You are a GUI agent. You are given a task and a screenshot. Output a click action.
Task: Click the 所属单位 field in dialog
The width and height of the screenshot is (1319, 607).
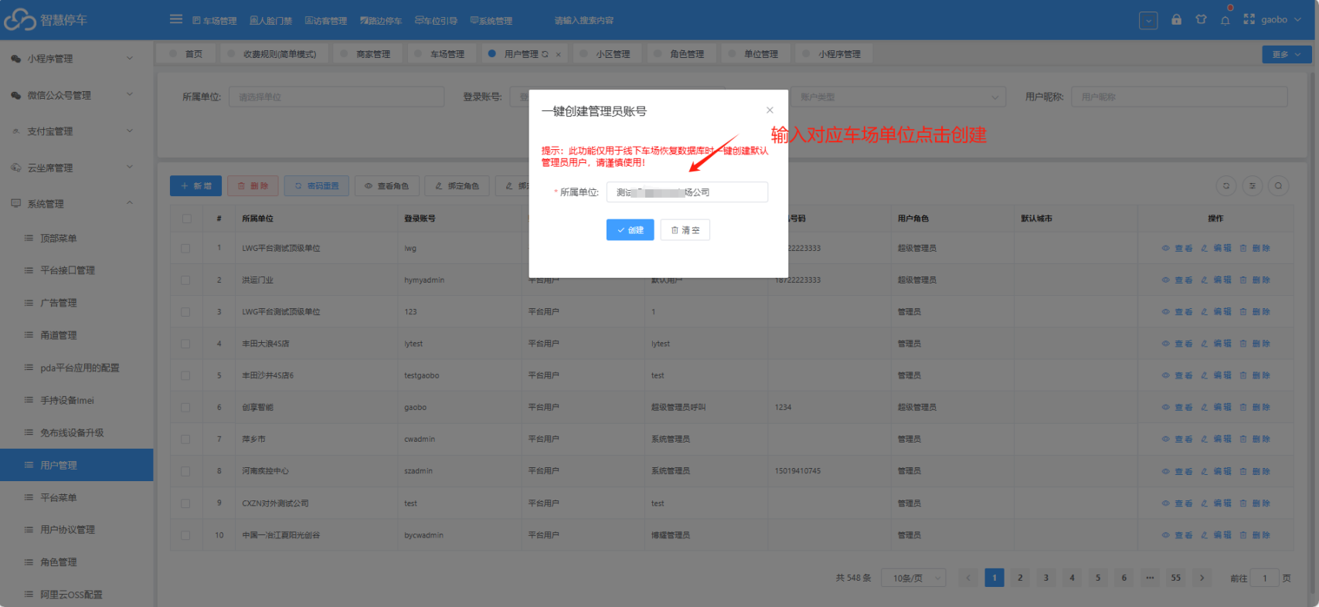tap(687, 192)
